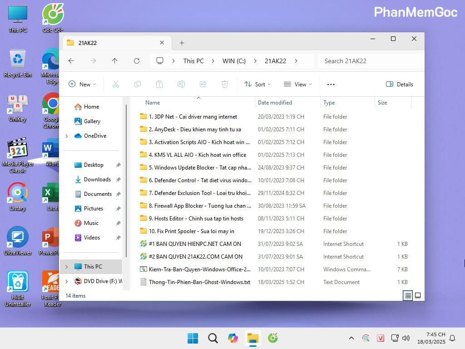Click the Windows Start button
The width and height of the screenshot is (465, 349).
[x=193, y=338]
